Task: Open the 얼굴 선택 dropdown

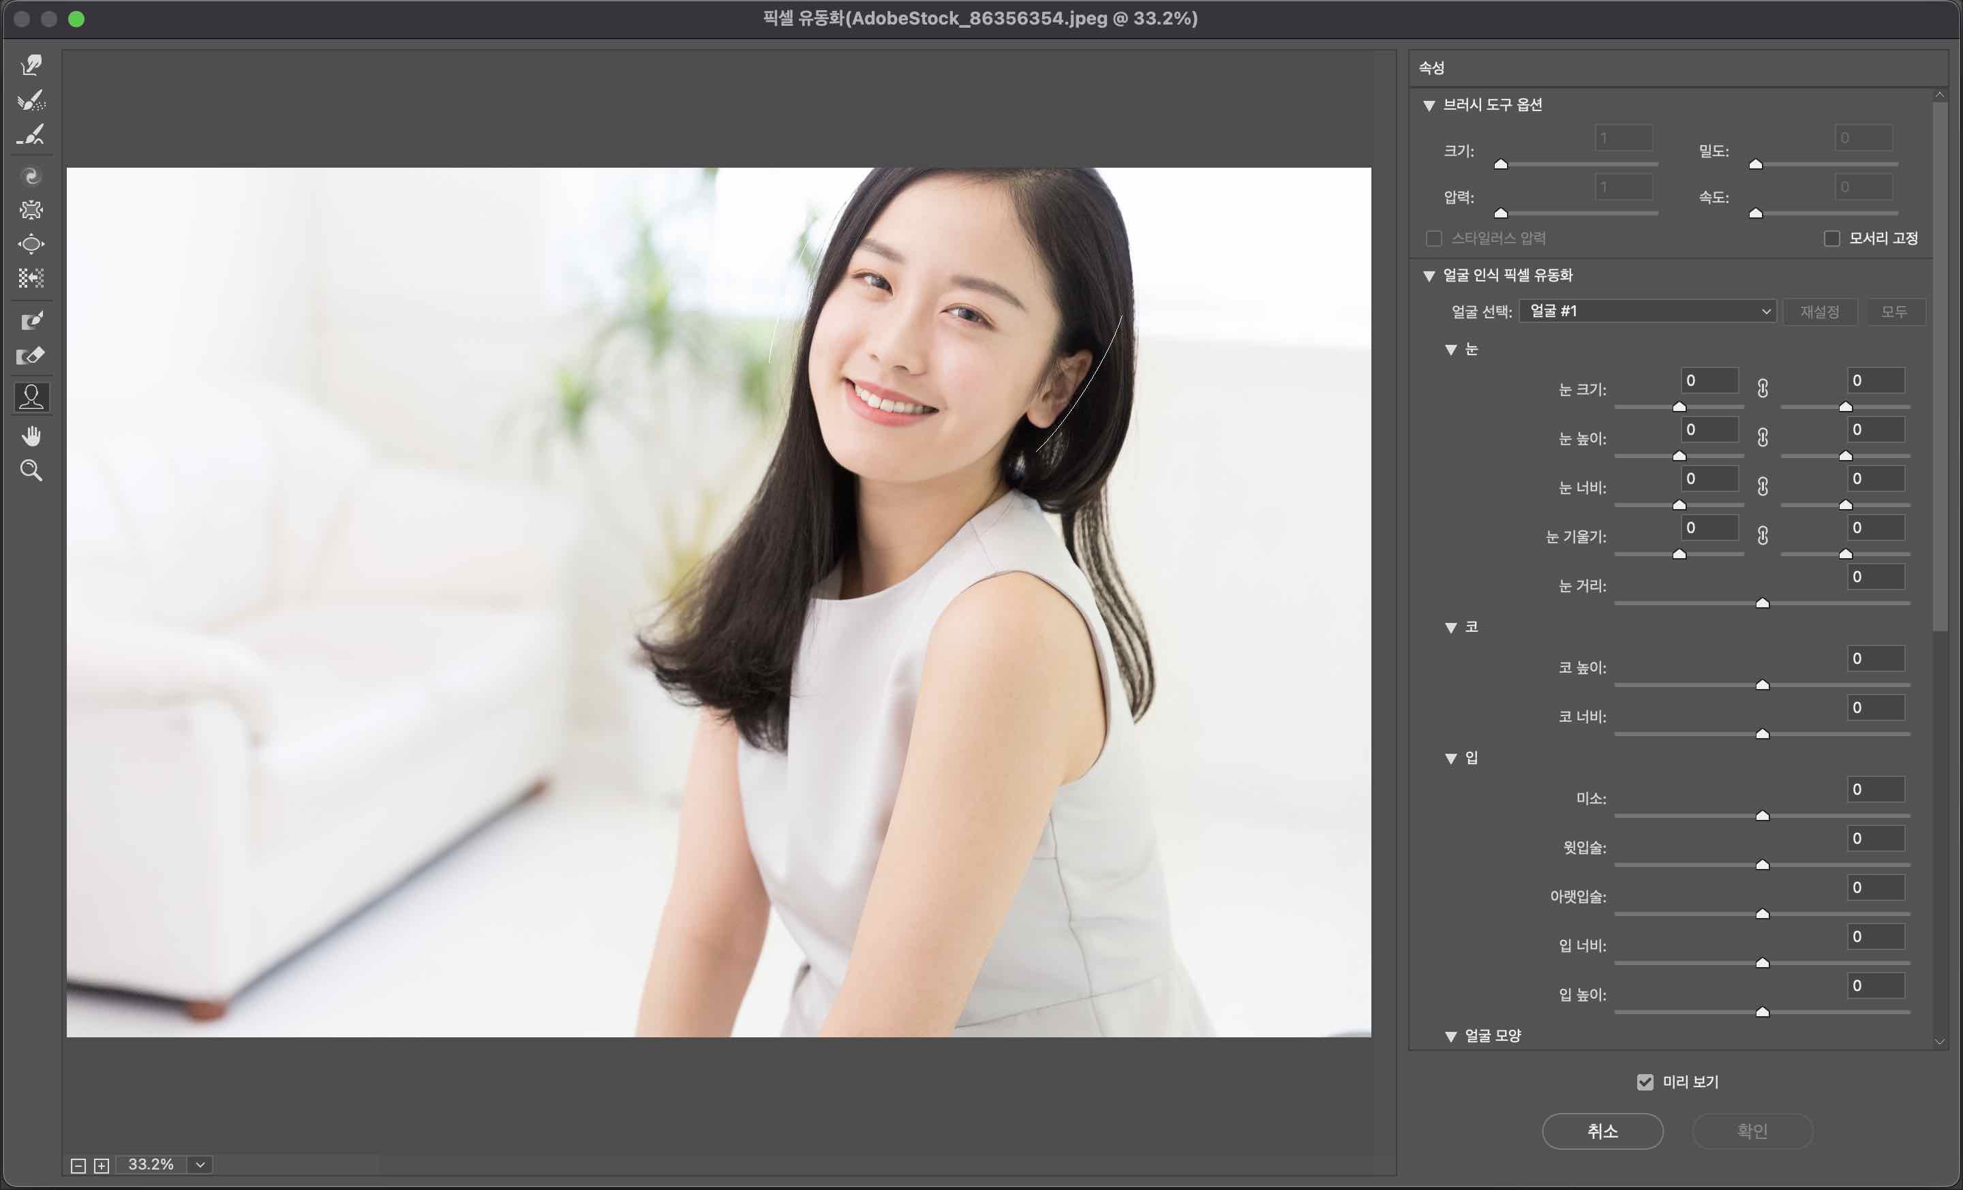Action: [x=1647, y=311]
